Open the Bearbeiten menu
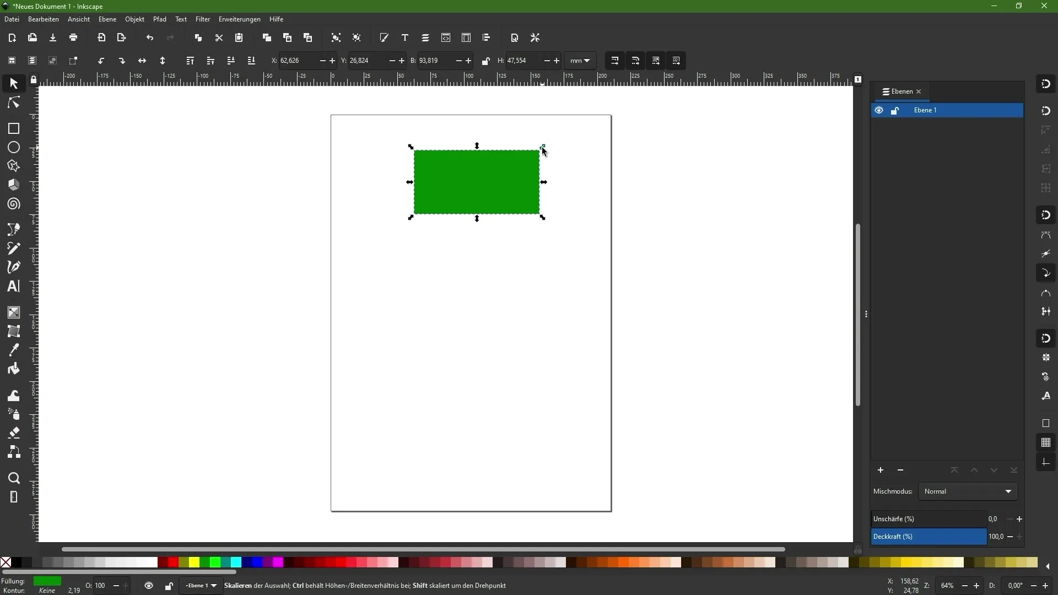Image resolution: width=1058 pixels, height=595 pixels. point(44,19)
